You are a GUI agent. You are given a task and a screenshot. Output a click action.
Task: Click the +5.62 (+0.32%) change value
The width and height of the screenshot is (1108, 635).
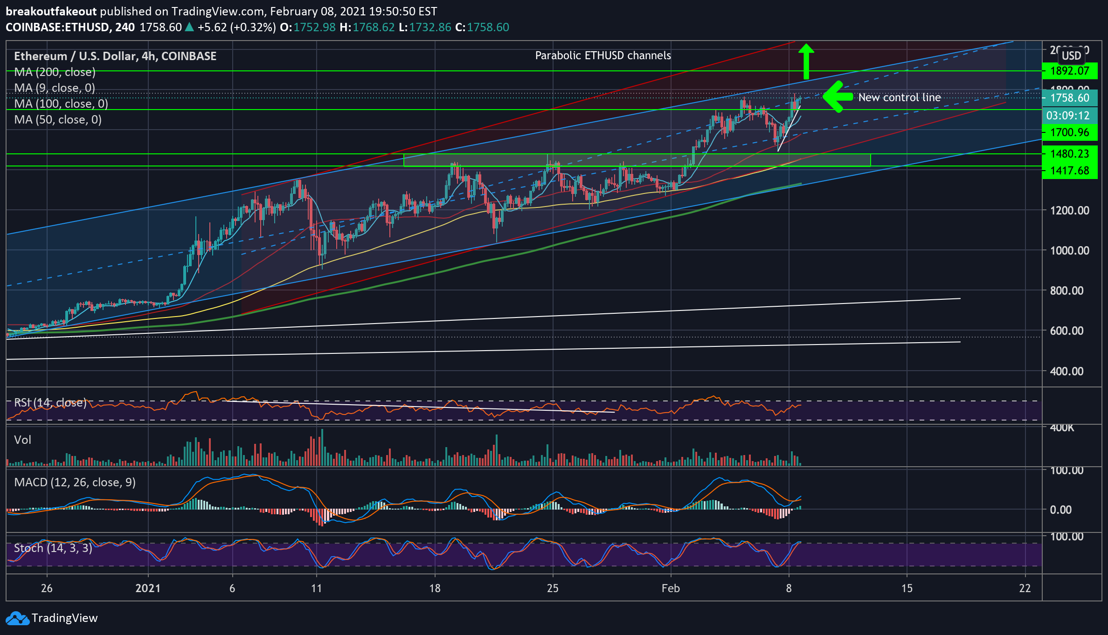point(237,28)
